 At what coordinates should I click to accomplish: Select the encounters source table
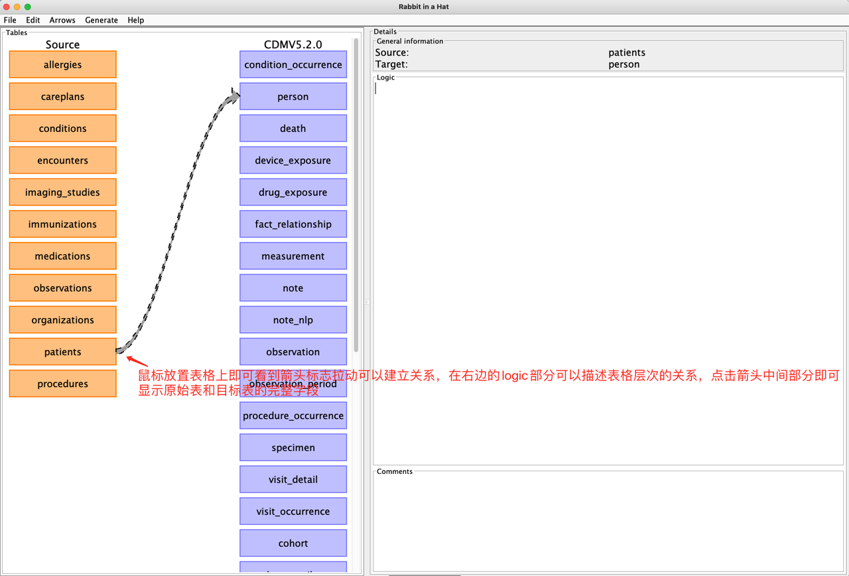pyautogui.click(x=62, y=160)
